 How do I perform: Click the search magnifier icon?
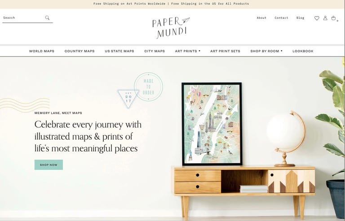47,18
